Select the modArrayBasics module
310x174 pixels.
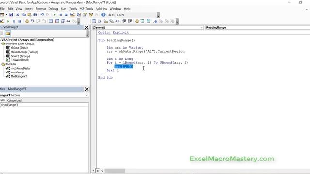20,68
